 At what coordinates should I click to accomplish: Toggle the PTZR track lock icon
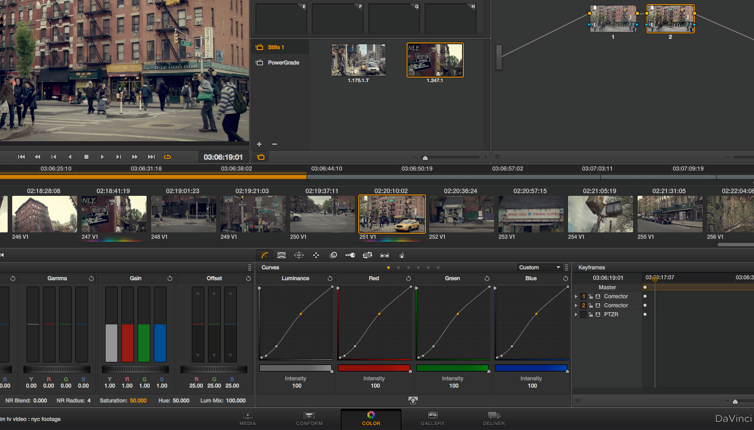click(x=591, y=314)
